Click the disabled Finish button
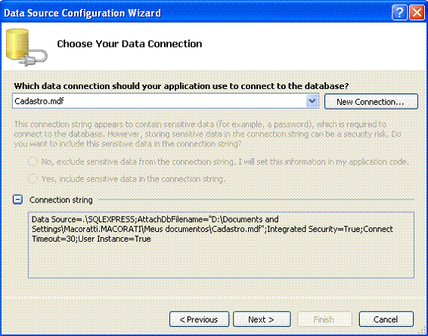428x336 pixels. pos(324,319)
